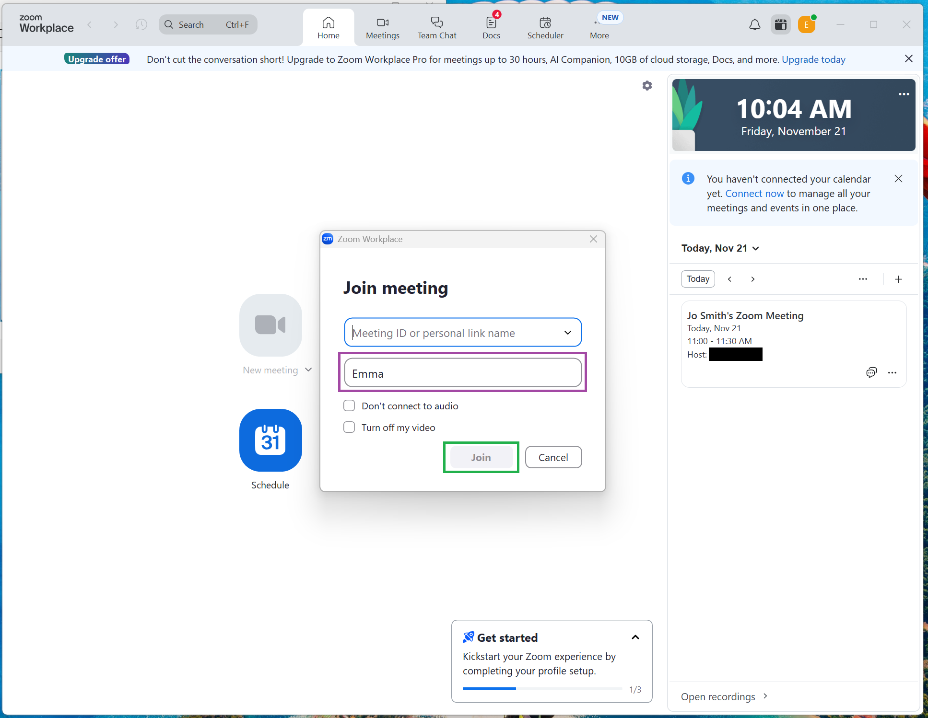Image resolution: width=928 pixels, height=718 pixels.
Task: Click the Schedule calendar icon
Action: [x=270, y=440]
